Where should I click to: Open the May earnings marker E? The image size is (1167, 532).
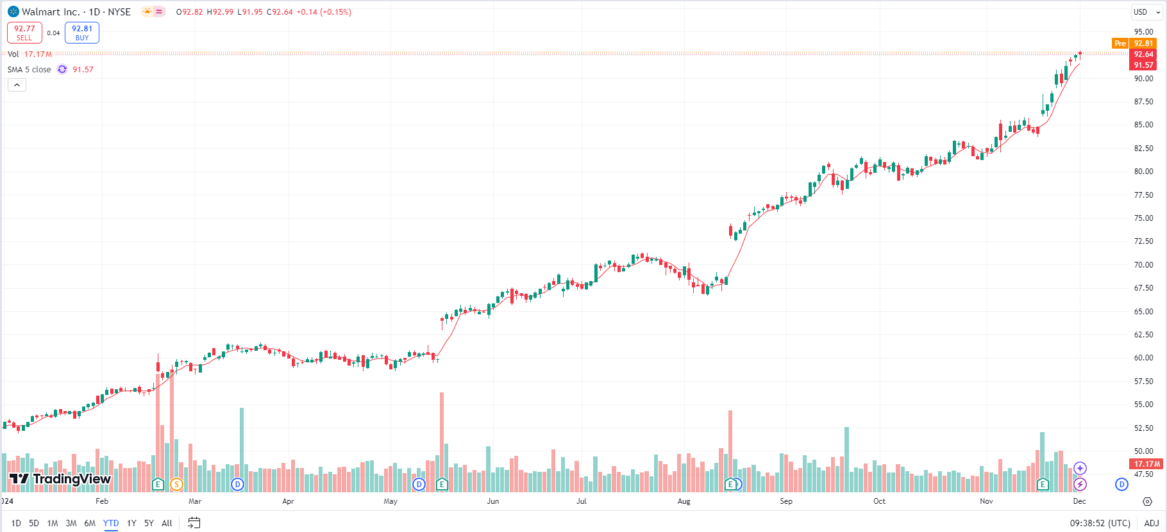(441, 484)
